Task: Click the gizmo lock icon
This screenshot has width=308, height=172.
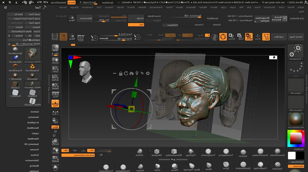Action: click(x=121, y=73)
